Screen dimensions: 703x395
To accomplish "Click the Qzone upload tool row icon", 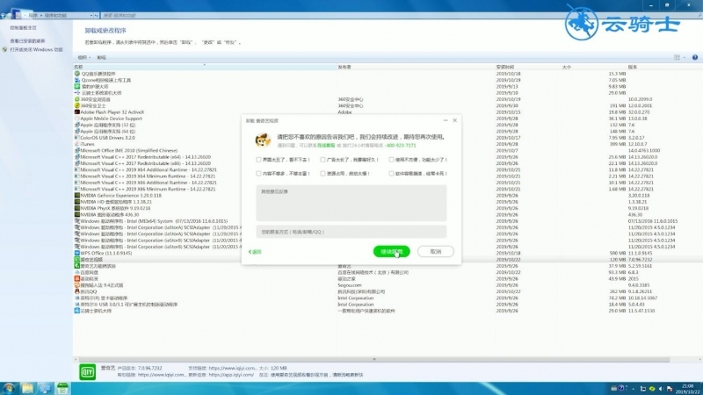I will tap(77, 80).
